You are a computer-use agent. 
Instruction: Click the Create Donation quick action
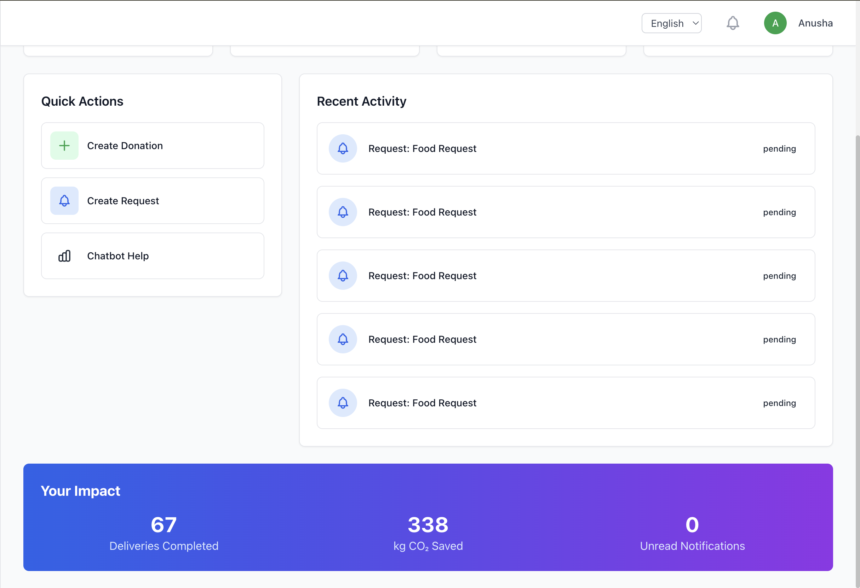click(x=153, y=146)
